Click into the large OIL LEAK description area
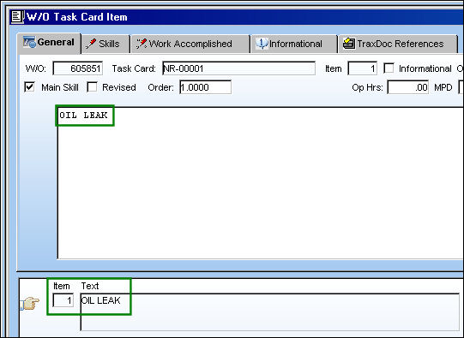464x338 pixels. tap(261, 183)
